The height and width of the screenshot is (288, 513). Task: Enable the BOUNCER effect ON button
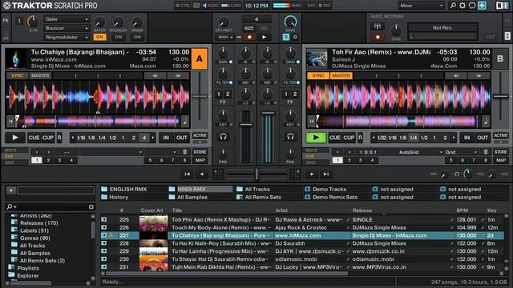click(x=118, y=37)
